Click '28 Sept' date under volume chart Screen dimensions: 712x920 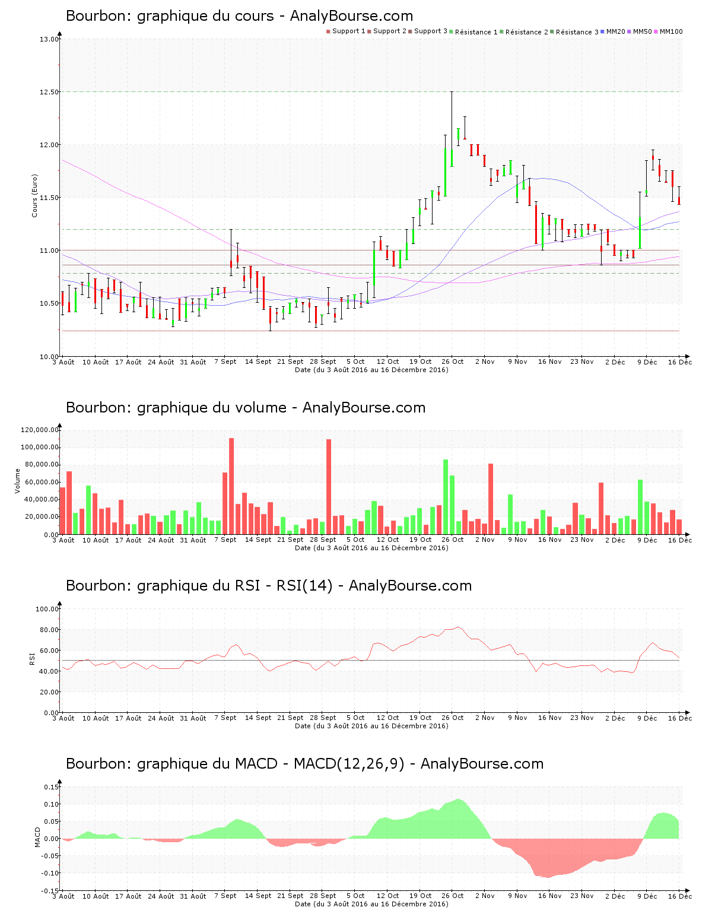[323, 540]
